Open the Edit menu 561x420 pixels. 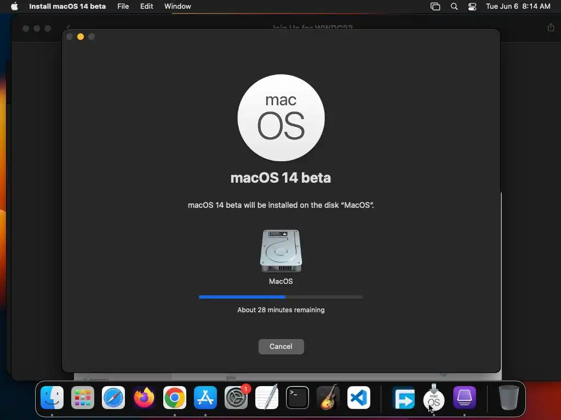pyautogui.click(x=146, y=7)
